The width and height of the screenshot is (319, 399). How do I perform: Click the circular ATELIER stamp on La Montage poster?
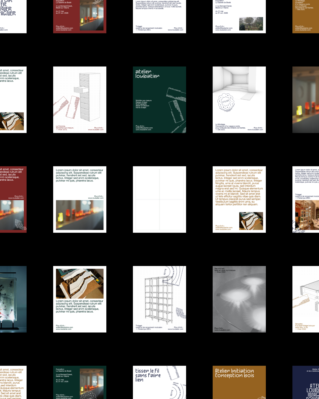226,102
